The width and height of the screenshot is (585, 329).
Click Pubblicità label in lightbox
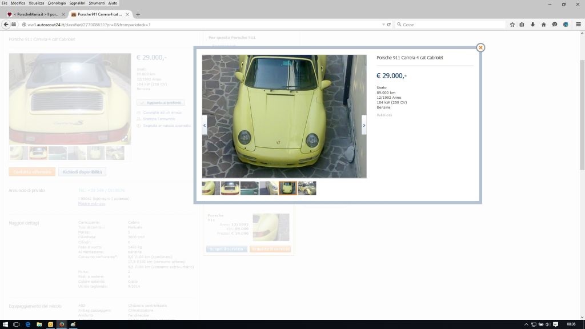pyautogui.click(x=384, y=115)
